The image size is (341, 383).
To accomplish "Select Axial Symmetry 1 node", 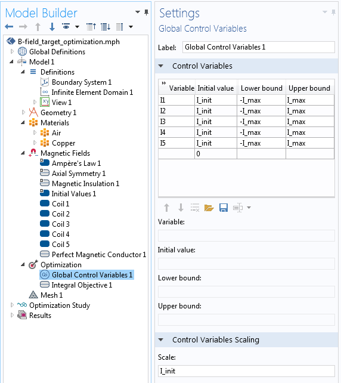I will pyautogui.click(x=79, y=174).
